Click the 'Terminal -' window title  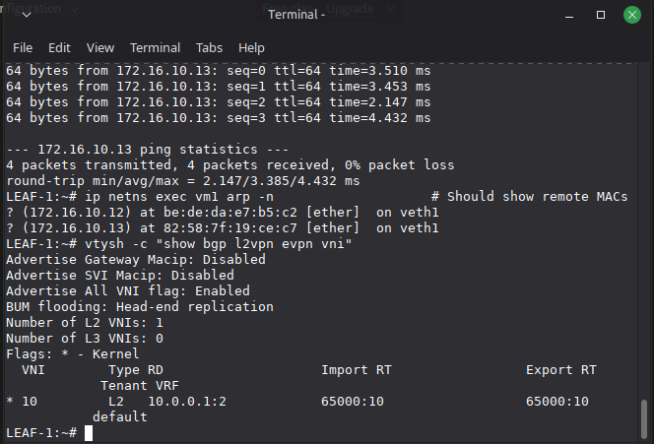296,15
